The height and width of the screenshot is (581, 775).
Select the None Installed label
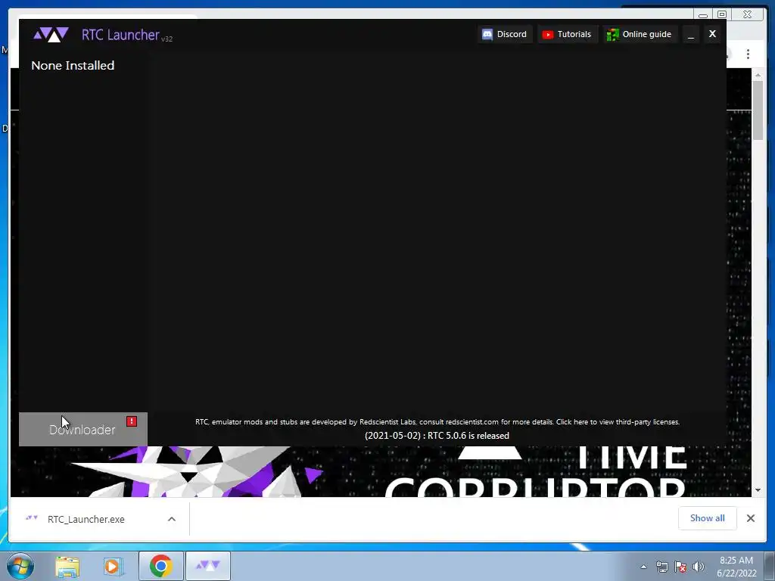pos(73,65)
